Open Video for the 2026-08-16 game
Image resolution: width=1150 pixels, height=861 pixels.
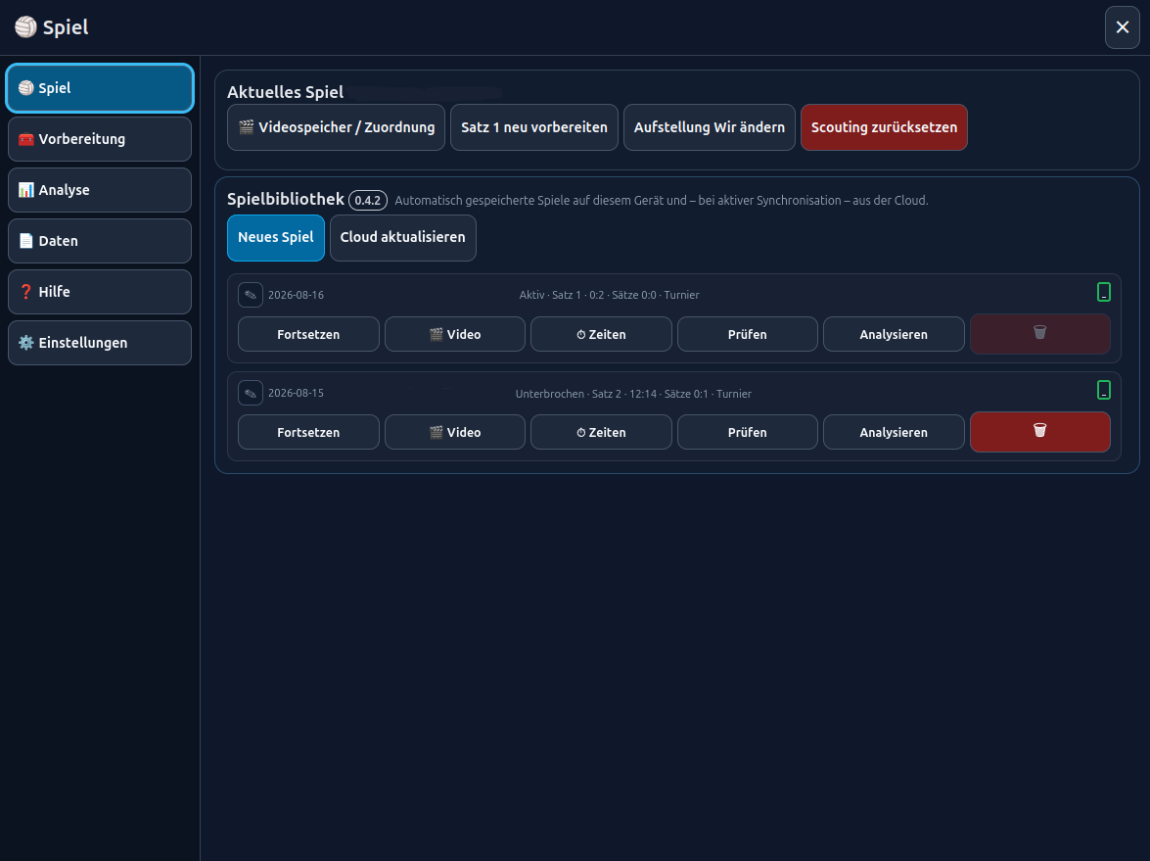pos(455,334)
